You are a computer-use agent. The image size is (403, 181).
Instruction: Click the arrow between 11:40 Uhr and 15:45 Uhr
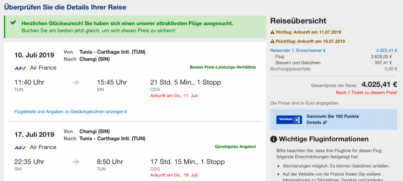tap(76, 82)
